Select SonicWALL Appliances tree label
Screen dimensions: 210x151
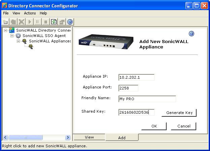pyautogui.click(x=50, y=41)
